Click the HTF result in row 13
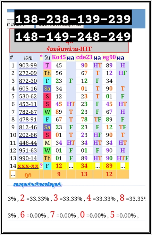The image size is (152, 235). (123, 158)
